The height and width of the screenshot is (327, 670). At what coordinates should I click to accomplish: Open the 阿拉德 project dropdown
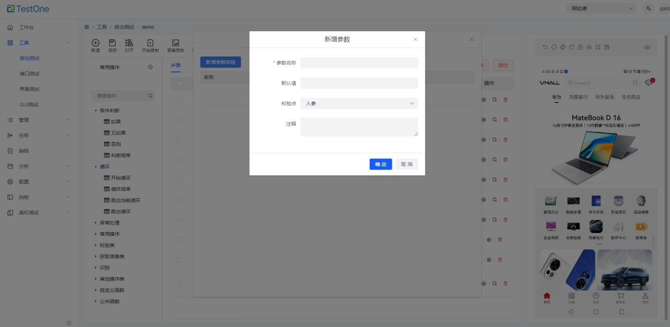click(601, 8)
